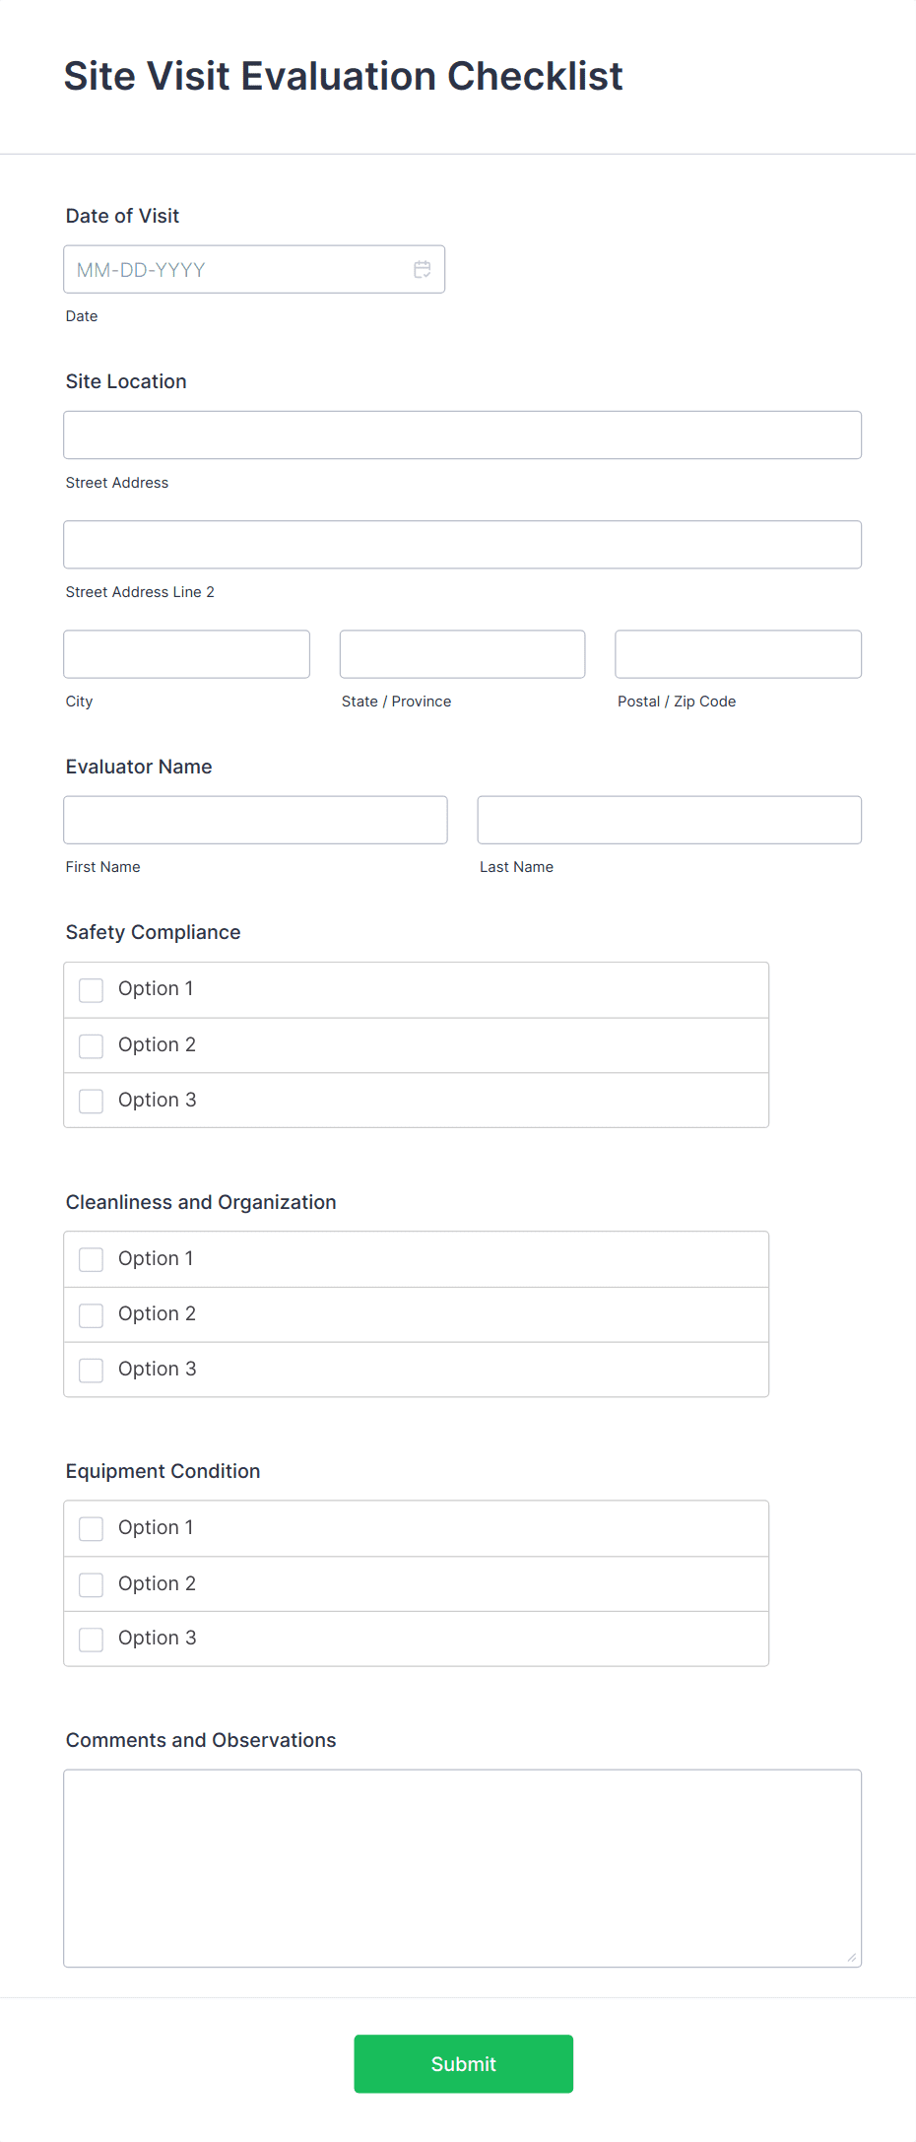This screenshot has height=2142, width=916.
Task: Check Option 1 under Safety Compliance
Action: pyautogui.click(x=91, y=989)
